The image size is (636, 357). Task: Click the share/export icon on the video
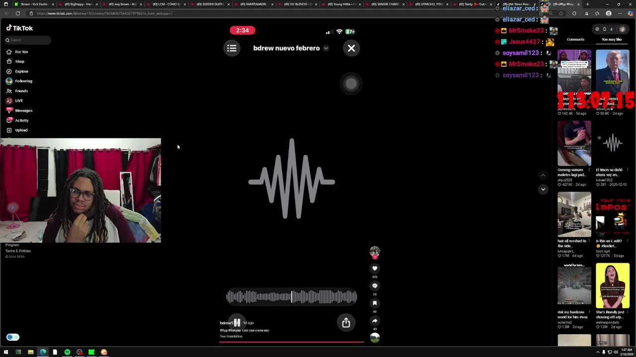(346, 323)
